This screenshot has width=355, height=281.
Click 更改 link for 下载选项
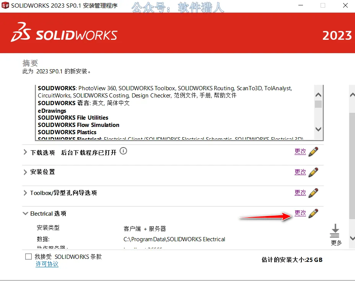[x=300, y=151]
